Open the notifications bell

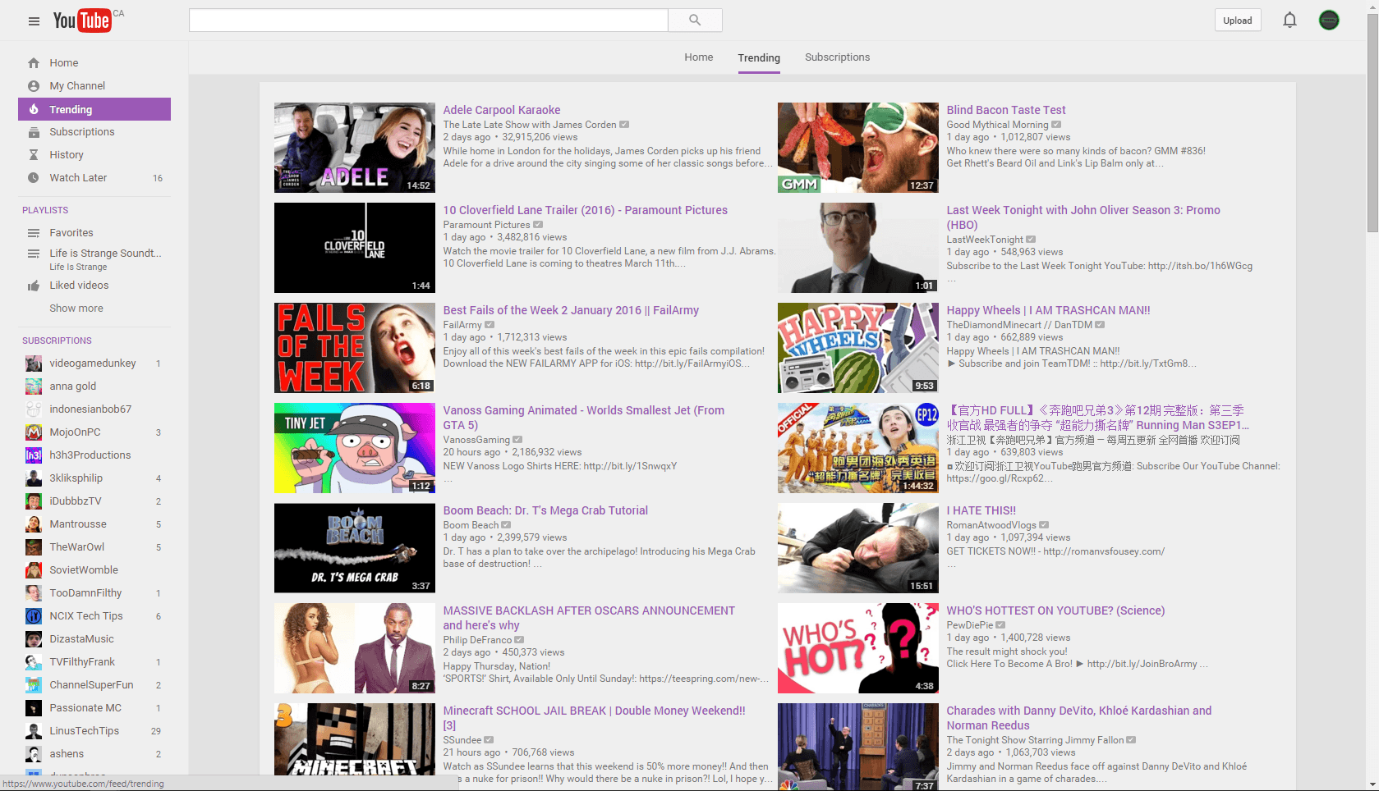click(x=1289, y=20)
